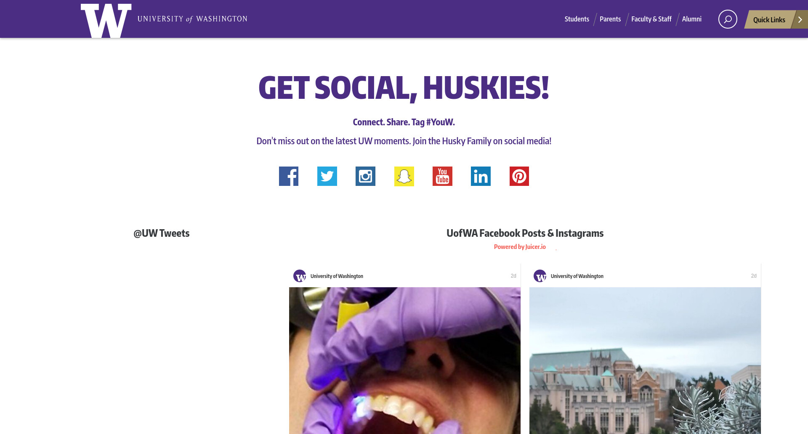808x434 pixels.
Task: Select the Students menu item
Action: pyautogui.click(x=577, y=19)
